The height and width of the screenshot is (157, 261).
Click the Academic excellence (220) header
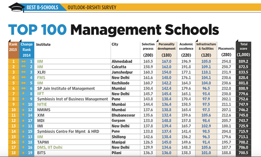pyautogui.click(x=186, y=49)
